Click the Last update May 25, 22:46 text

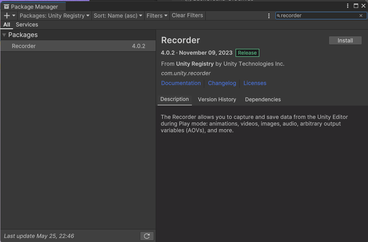click(x=39, y=236)
